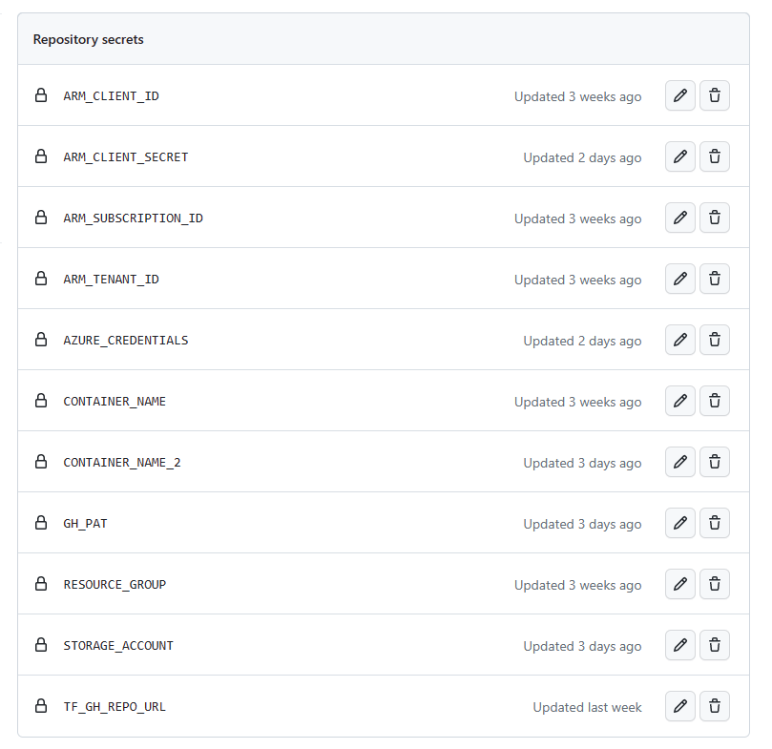Delete the RESOURCE_GROUP secret
772x749 pixels.
click(714, 584)
